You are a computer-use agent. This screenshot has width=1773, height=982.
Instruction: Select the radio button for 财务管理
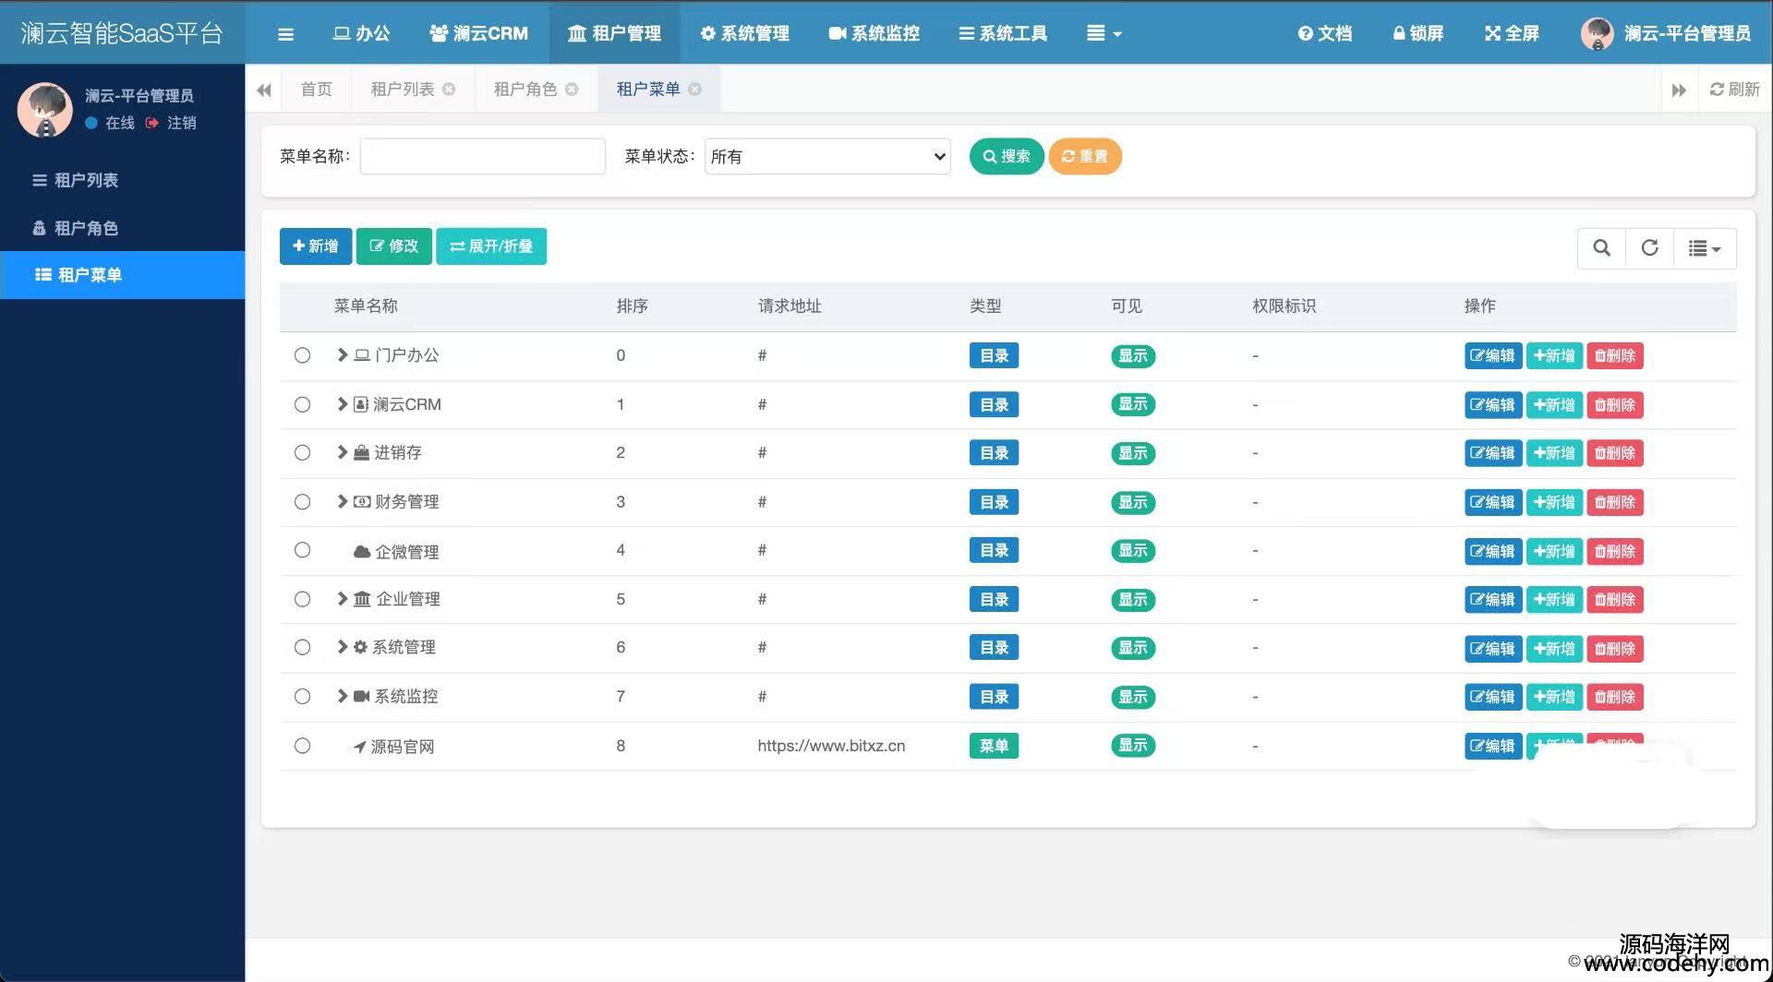coord(302,501)
